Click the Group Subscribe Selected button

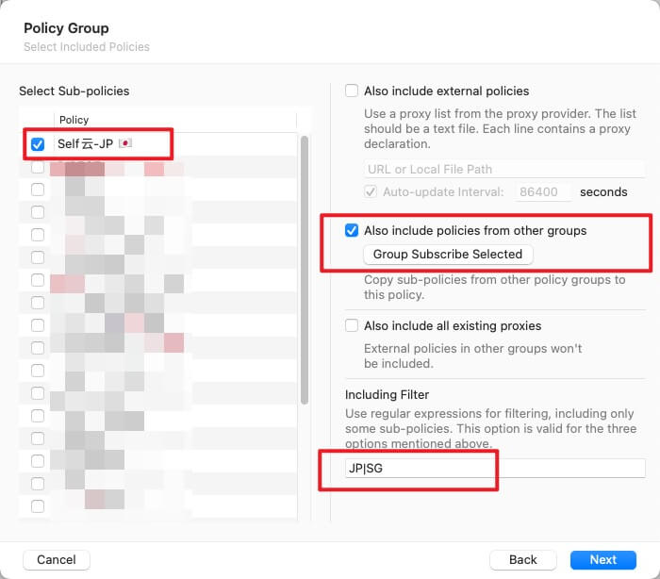[448, 255]
